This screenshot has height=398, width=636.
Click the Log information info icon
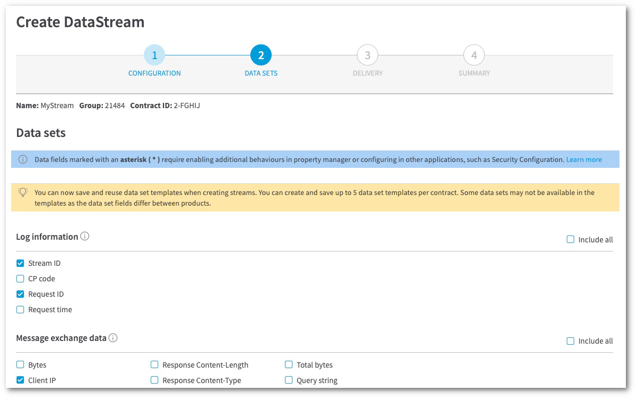point(85,236)
